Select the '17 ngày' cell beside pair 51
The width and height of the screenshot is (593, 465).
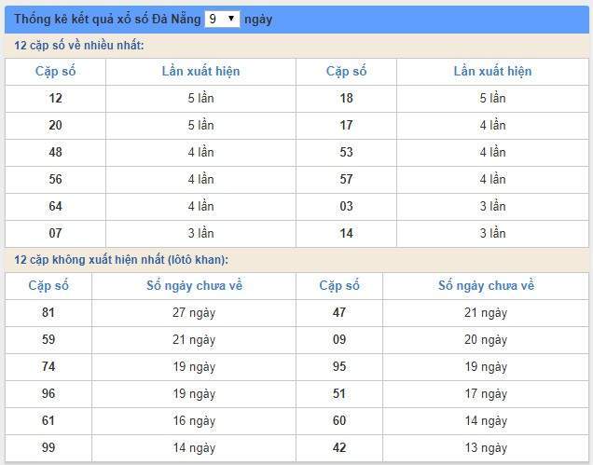point(485,393)
